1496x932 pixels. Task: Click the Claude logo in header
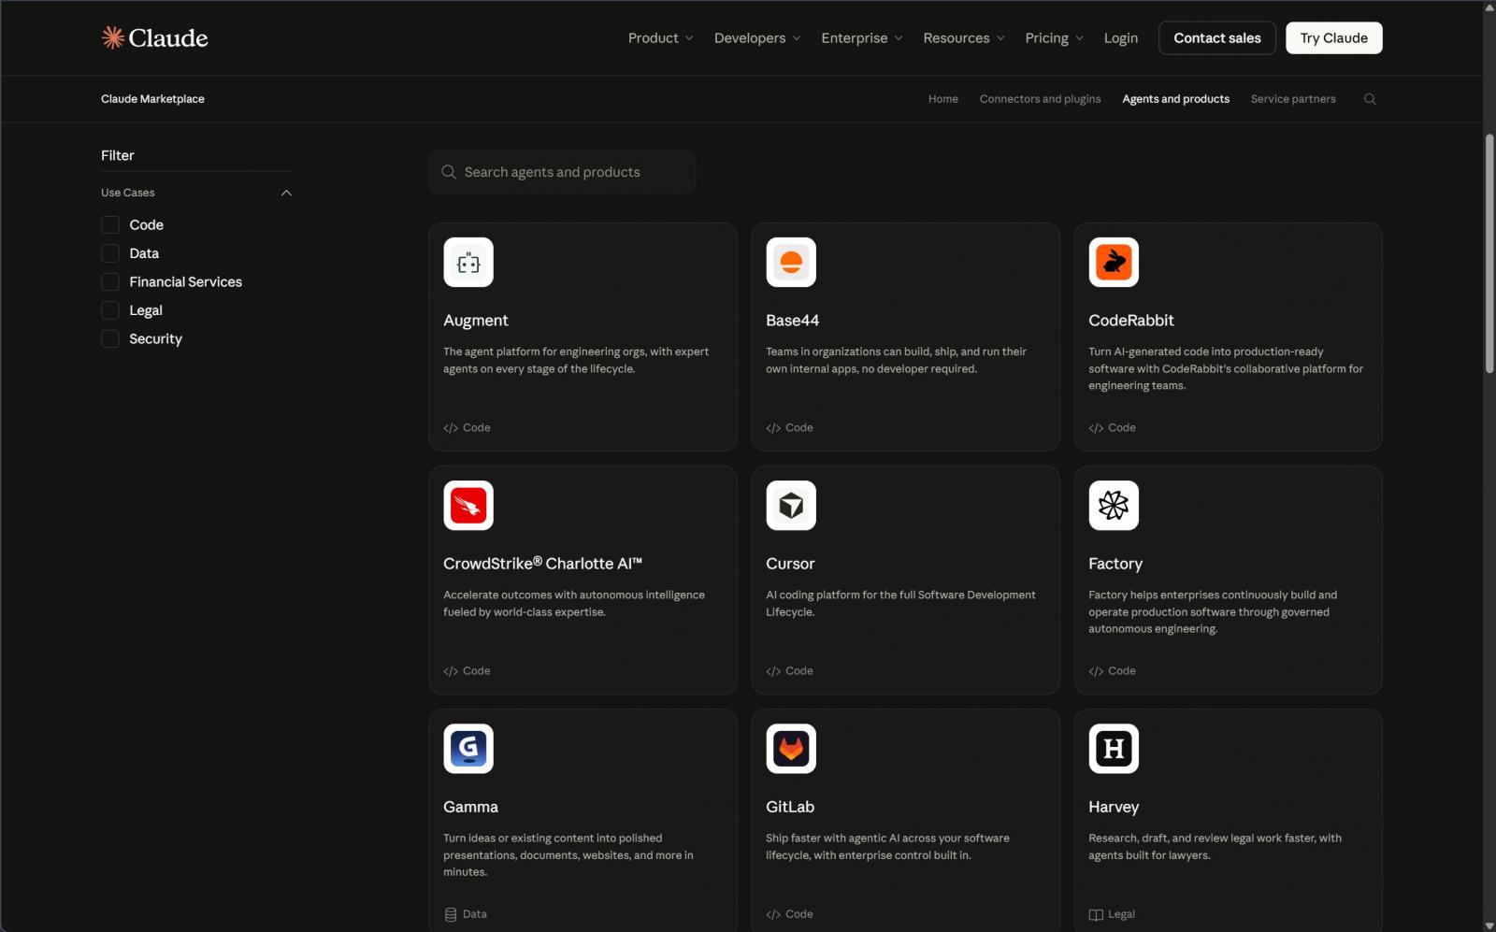(154, 37)
